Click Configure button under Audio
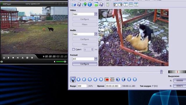186x105 pixels. click(x=85, y=39)
